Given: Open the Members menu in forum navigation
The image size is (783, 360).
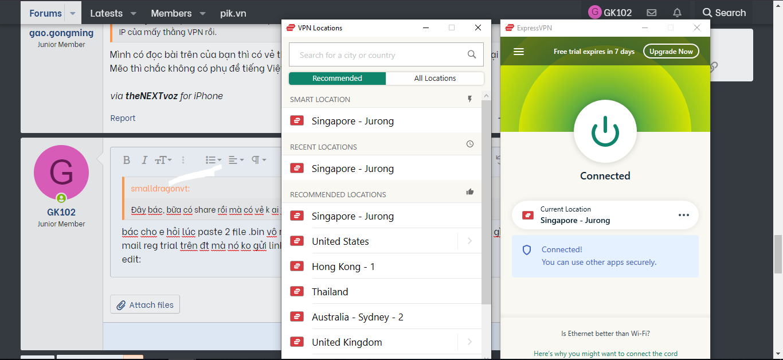Looking at the screenshot, I should pos(171,13).
